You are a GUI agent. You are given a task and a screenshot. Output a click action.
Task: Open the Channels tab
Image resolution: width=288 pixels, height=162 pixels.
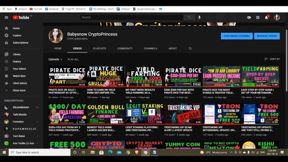click(x=150, y=49)
